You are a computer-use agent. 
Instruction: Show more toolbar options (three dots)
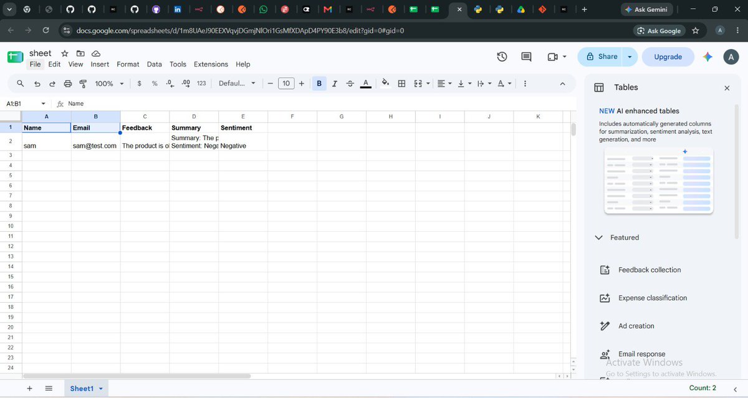pos(525,83)
